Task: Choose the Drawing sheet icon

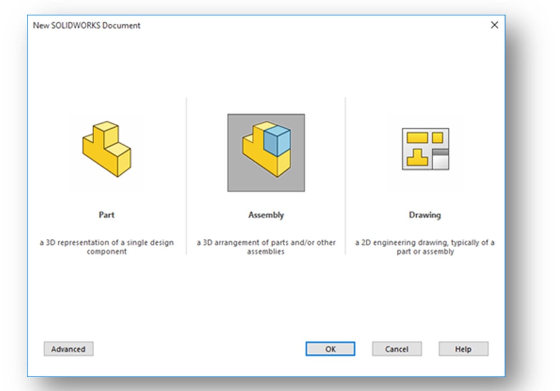Action: tap(425, 149)
